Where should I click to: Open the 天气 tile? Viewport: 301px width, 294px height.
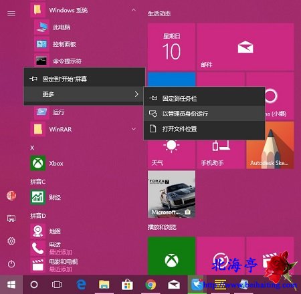coord(171,154)
